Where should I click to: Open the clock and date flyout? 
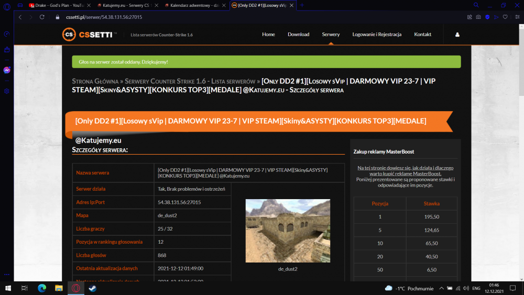point(494,288)
